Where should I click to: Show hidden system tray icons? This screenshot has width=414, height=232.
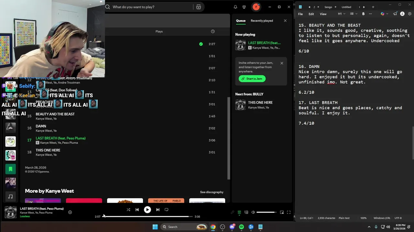tap(369, 227)
